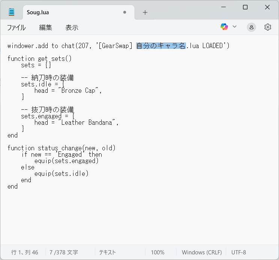
Task: Click the line and column indicator
Action: tap(25, 252)
